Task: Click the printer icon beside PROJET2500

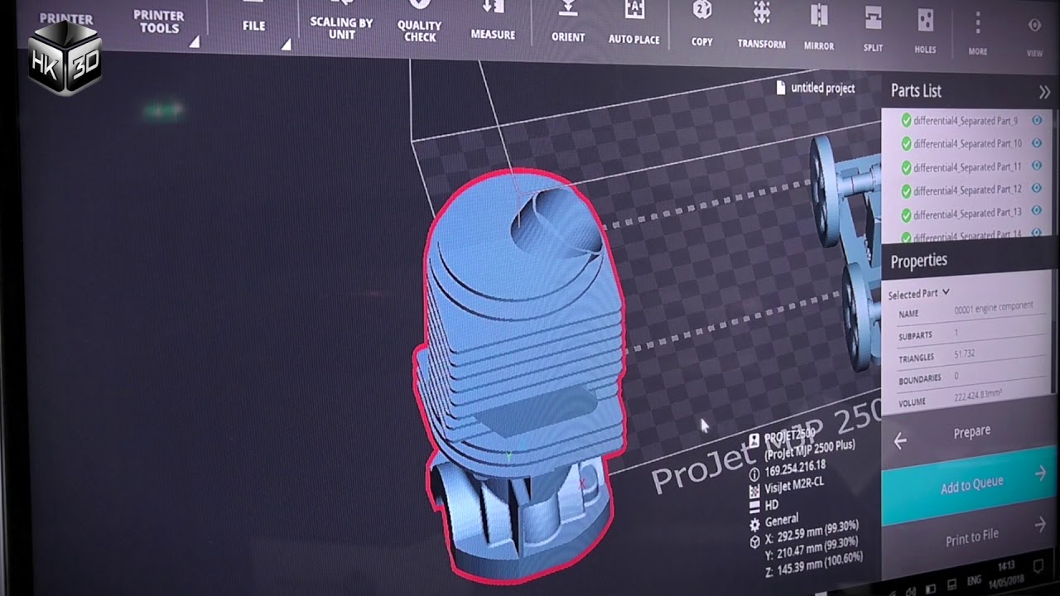Action: tap(754, 440)
